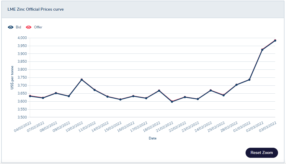The image size is (286, 164).
Task: Click the data point for 16/02/2022
Action: coord(133,96)
